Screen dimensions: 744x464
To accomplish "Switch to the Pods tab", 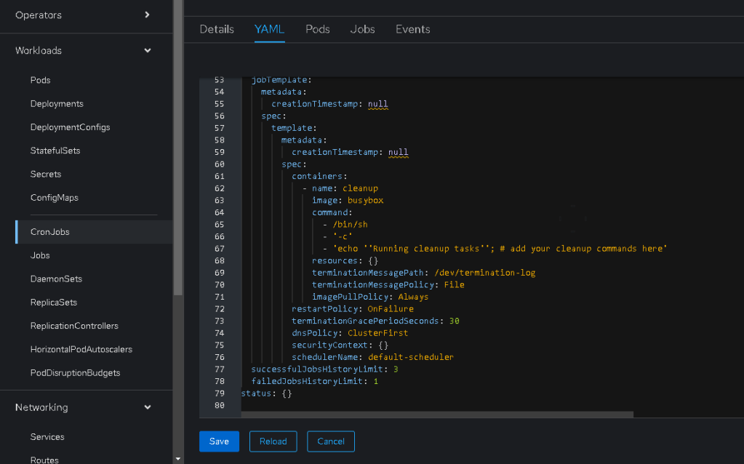I will 317,29.
